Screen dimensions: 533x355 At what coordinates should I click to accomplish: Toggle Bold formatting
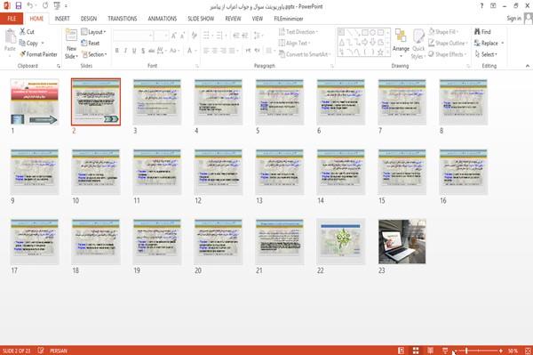[x=117, y=51]
